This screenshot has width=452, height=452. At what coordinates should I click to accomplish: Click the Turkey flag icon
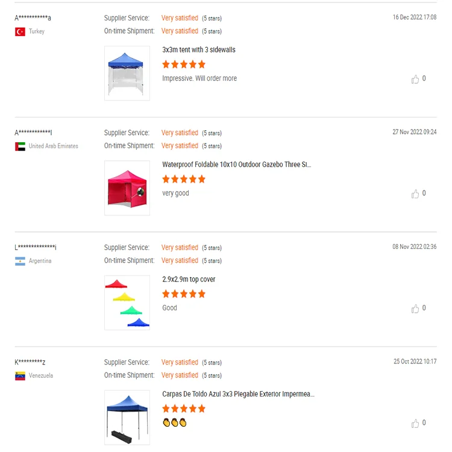20,31
